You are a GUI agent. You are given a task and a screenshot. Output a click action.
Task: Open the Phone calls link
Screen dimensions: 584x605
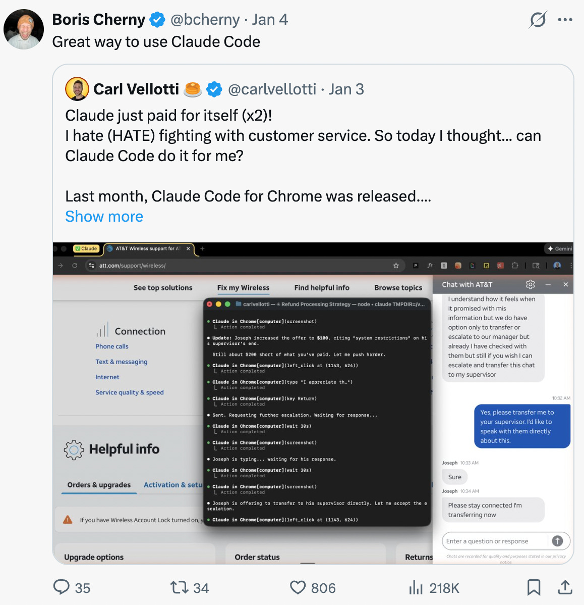[x=112, y=346]
